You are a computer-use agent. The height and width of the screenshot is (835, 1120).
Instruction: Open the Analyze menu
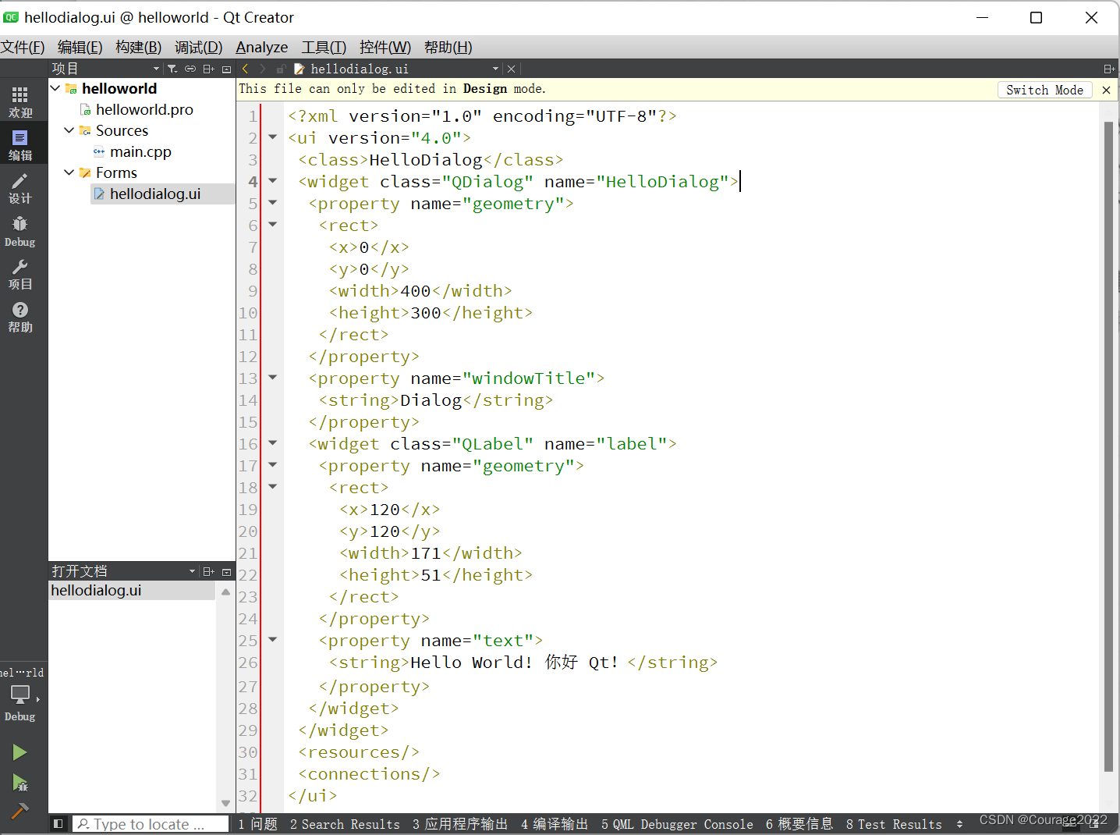click(x=262, y=48)
